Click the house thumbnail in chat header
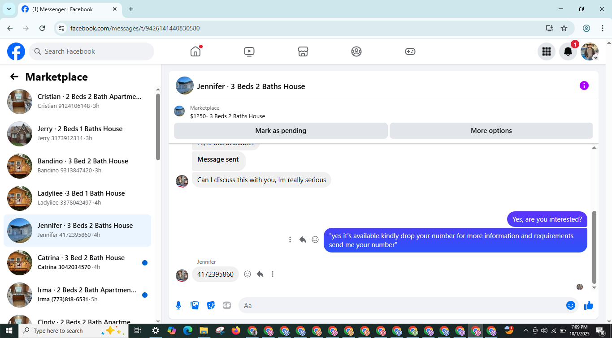 (185, 86)
